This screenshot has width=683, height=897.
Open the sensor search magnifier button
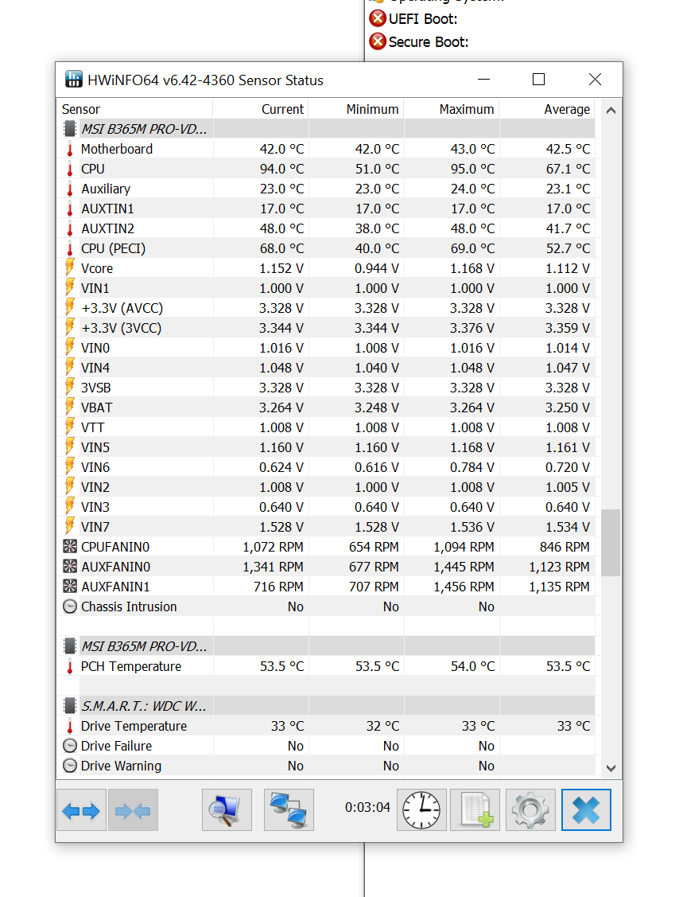(x=227, y=810)
